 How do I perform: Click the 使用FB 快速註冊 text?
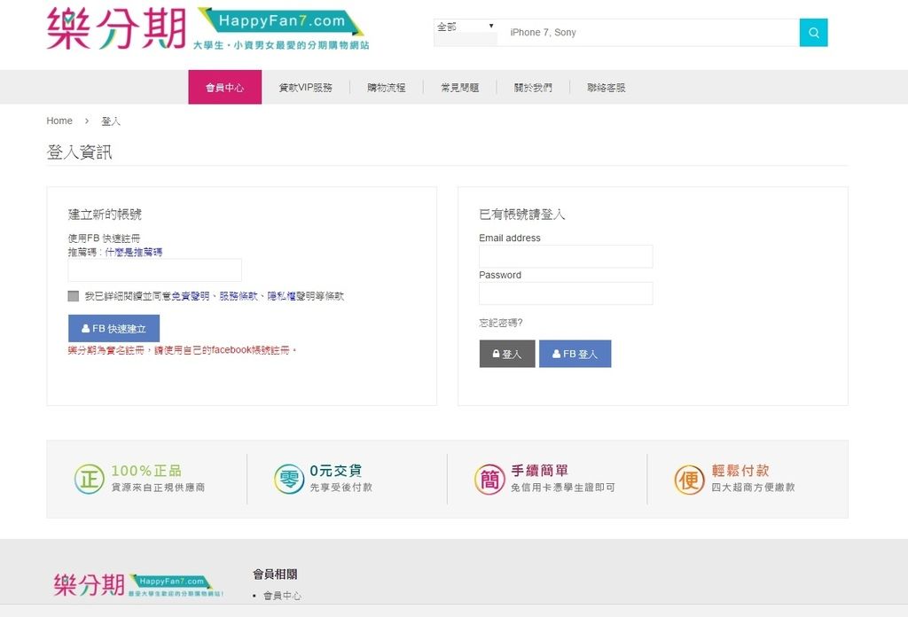coord(105,238)
